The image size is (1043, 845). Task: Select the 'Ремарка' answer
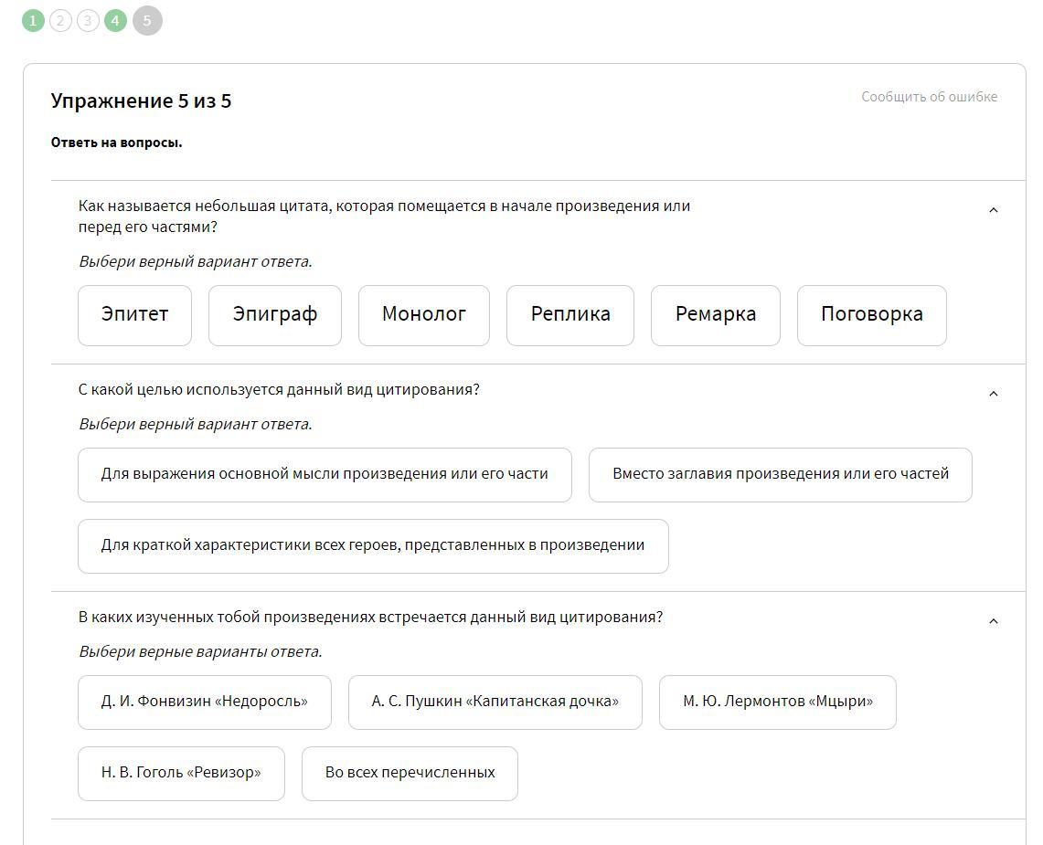click(x=715, y=315)
